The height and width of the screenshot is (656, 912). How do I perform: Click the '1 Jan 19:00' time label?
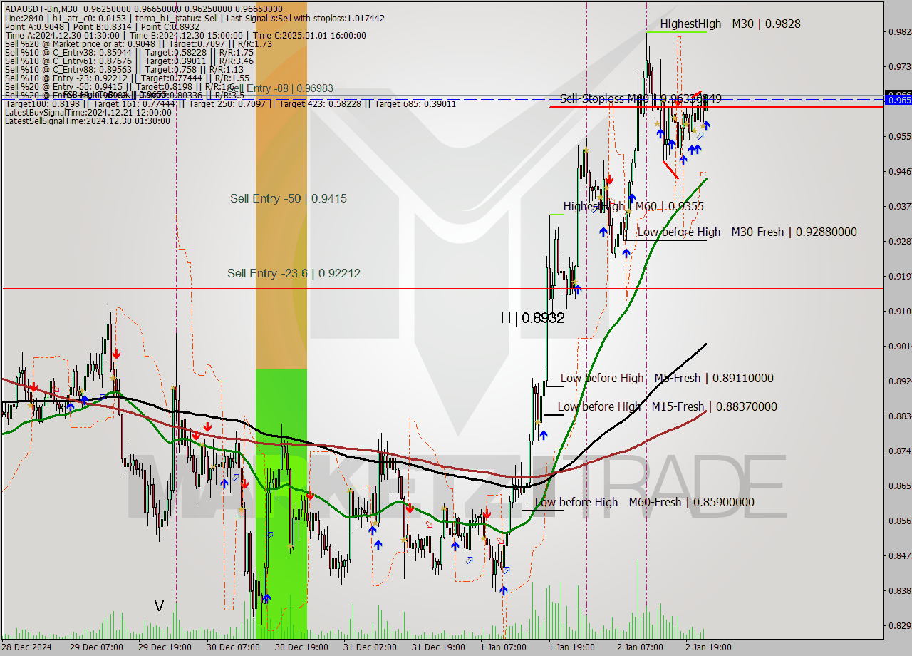click(572, 647)
